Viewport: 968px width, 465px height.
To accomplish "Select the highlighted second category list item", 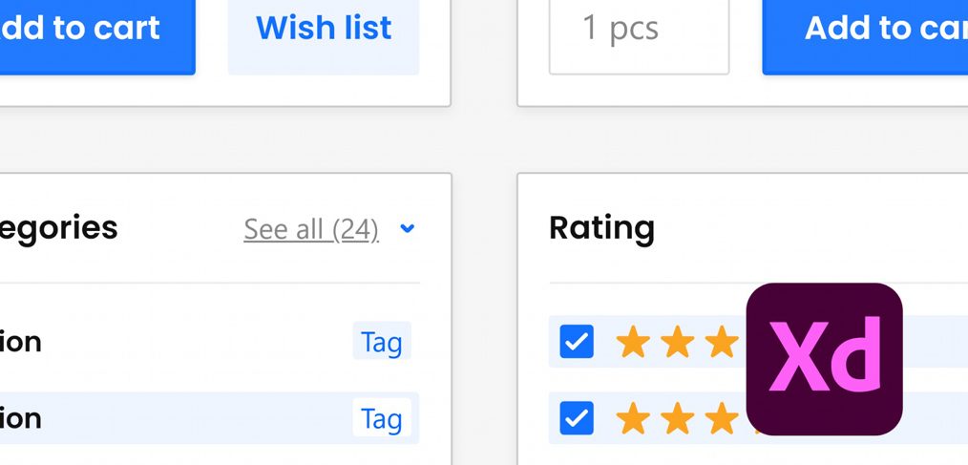I will (x=210, y=418).
